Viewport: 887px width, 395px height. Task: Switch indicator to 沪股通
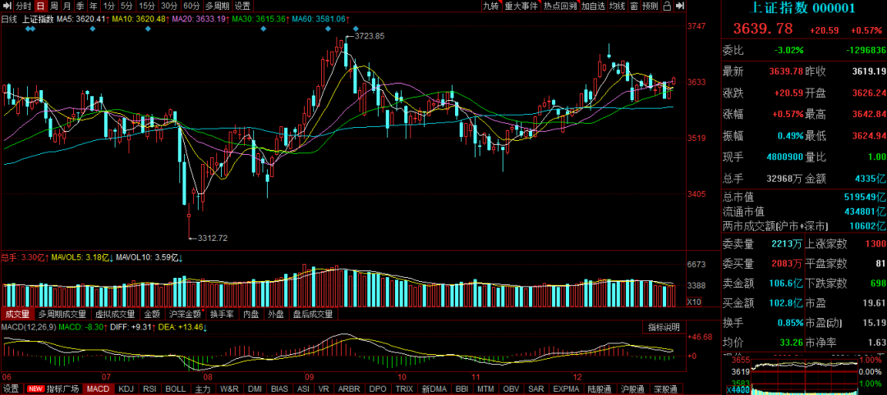[x=632, y=388]
